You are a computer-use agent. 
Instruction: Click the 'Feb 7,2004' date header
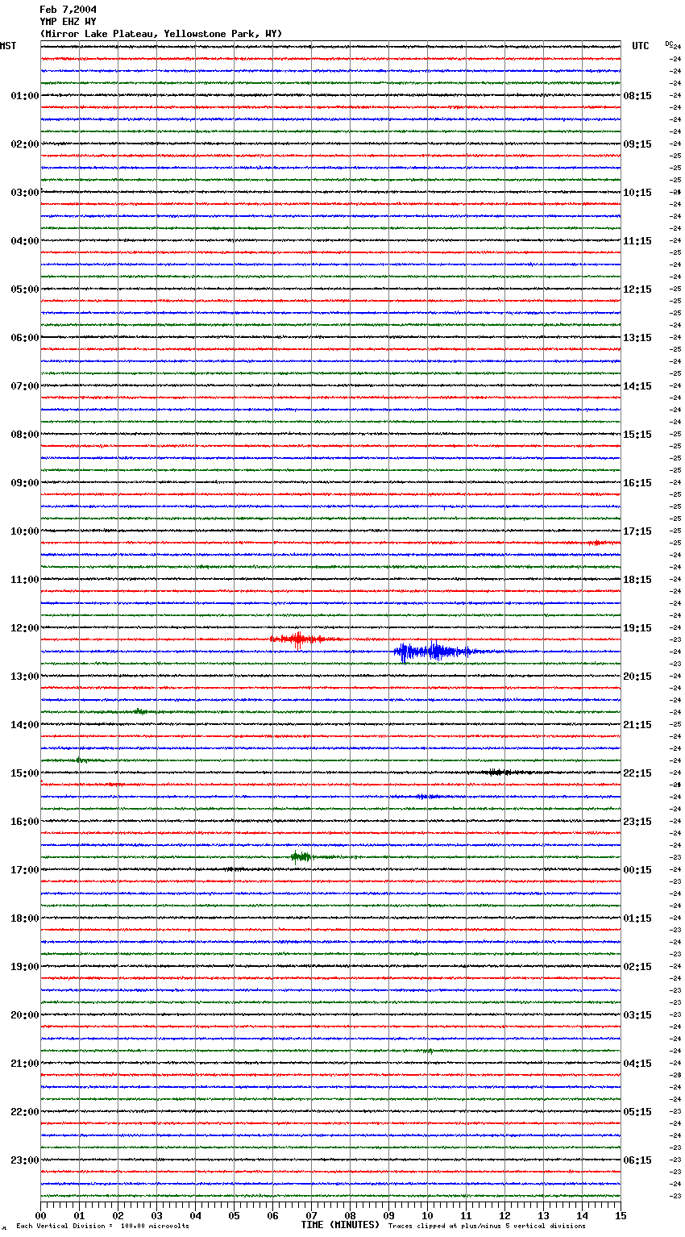[x=68, y=10]
